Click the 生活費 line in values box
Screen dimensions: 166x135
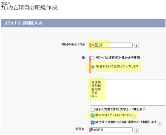pos(96,82)
